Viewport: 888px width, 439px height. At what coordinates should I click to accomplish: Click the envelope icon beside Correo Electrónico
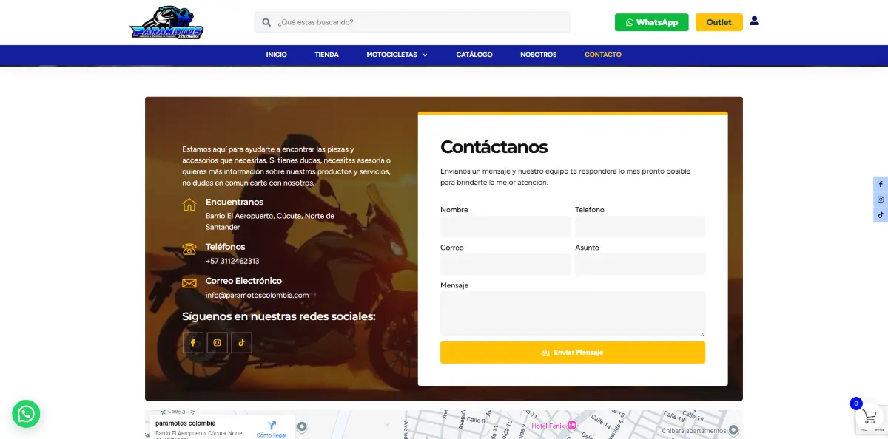tap(189, 283)
